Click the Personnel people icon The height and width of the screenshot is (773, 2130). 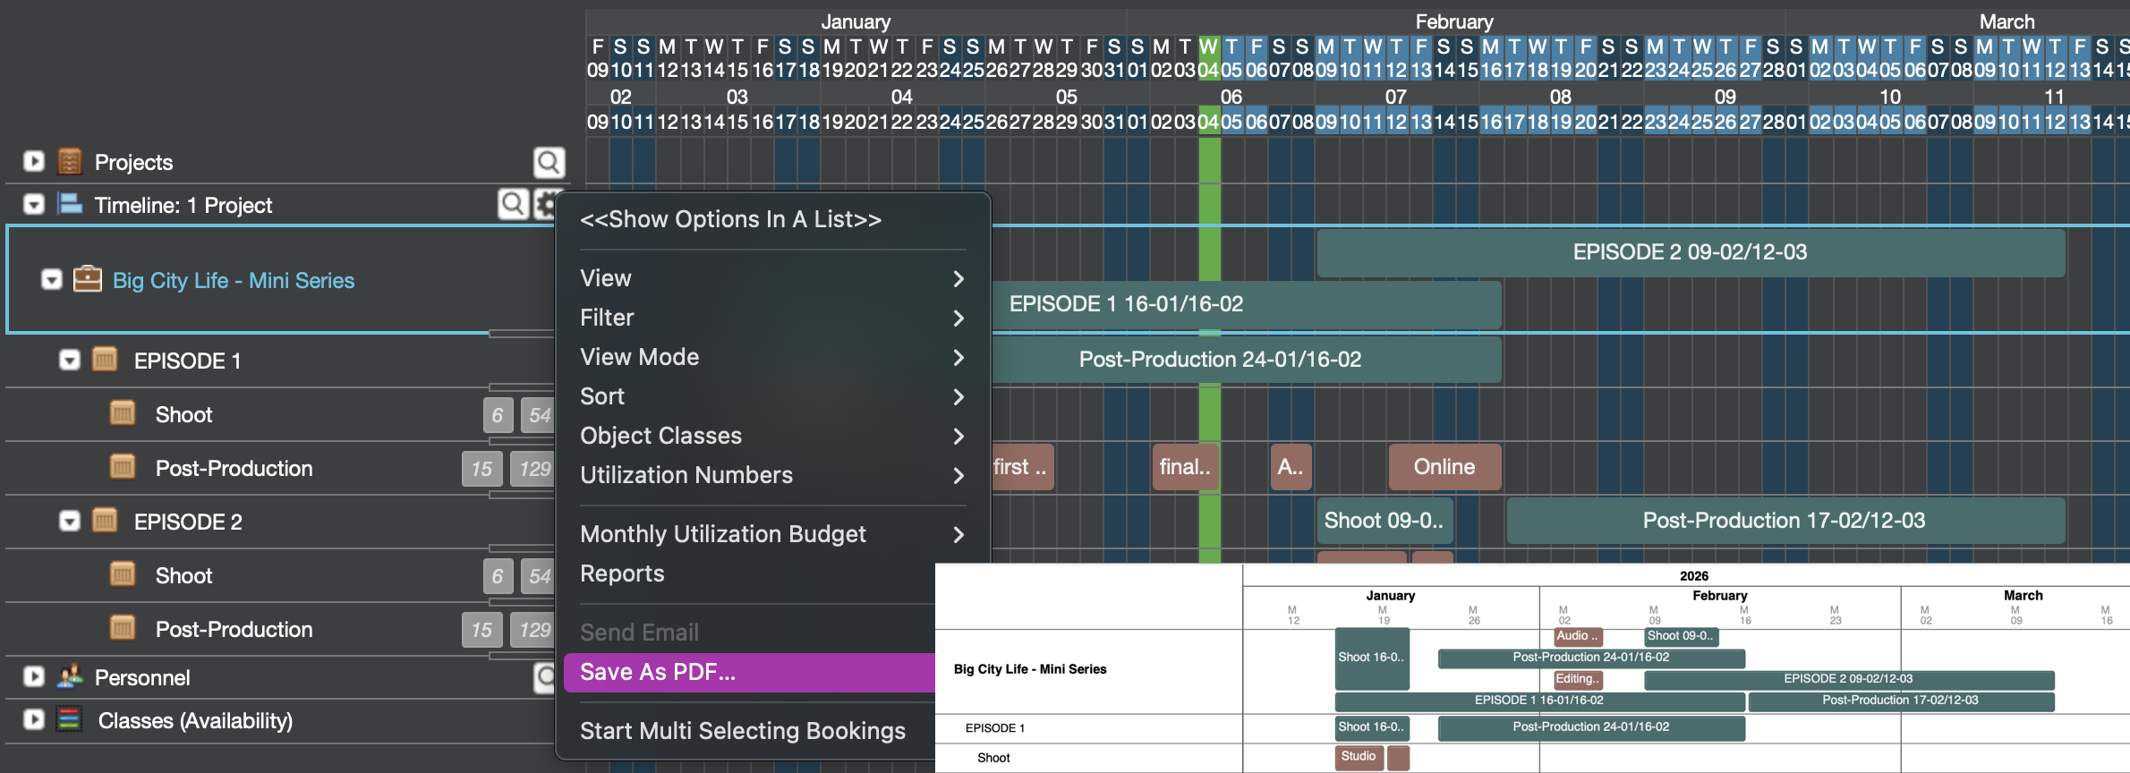point(70,676)
